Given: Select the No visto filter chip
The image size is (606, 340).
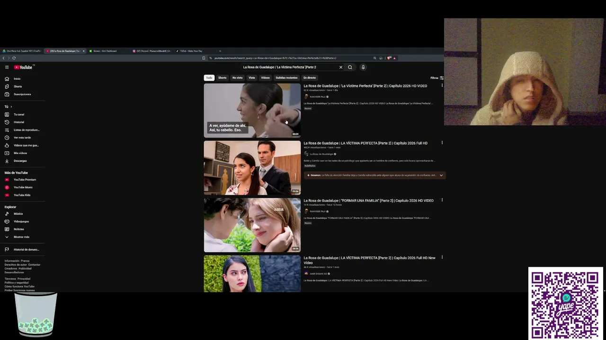Looking at the screenshot, I should pos(238,78).
